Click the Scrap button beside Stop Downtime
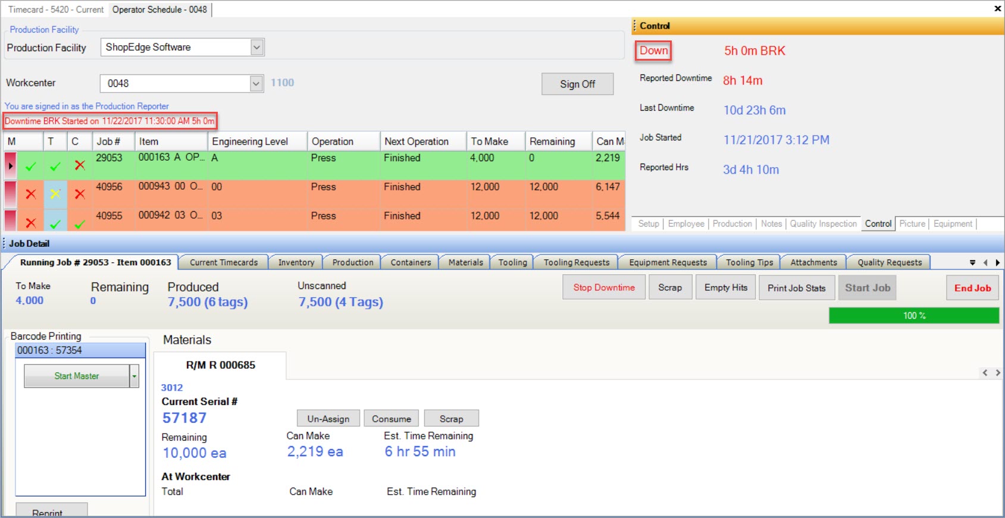This screenshot has height=518, width=1005. pos(670,288)
